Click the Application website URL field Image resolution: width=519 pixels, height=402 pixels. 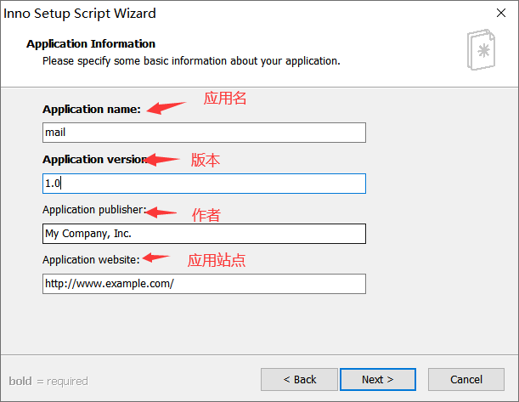tap(204, 284)
